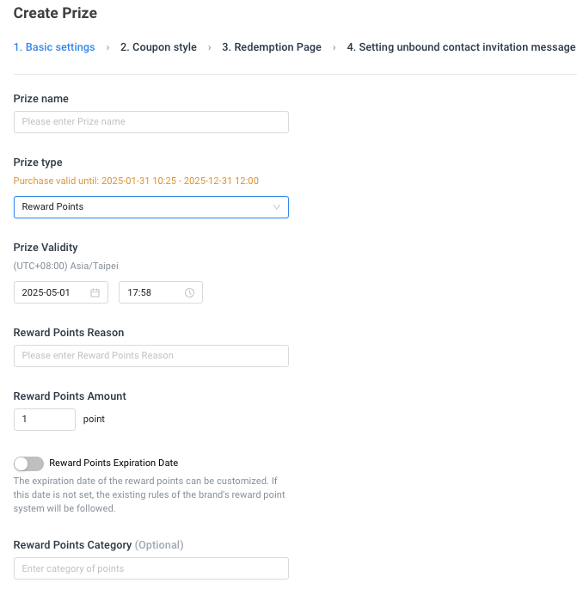Click the arrow separator after Redemption Page
This screenshot has height=589, width=577.
click(x=334, y=47)
